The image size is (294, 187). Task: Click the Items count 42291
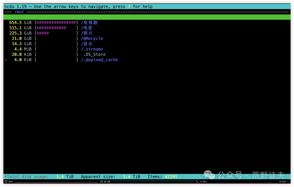click(171, 176)
